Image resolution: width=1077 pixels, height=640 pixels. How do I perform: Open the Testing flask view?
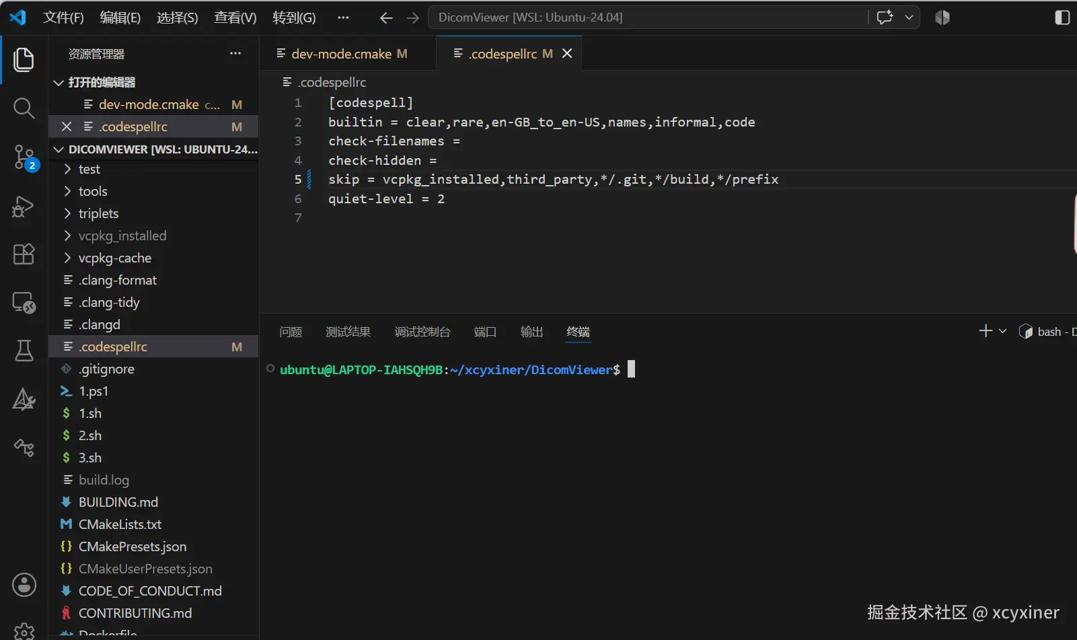click(x=24, y=351)
